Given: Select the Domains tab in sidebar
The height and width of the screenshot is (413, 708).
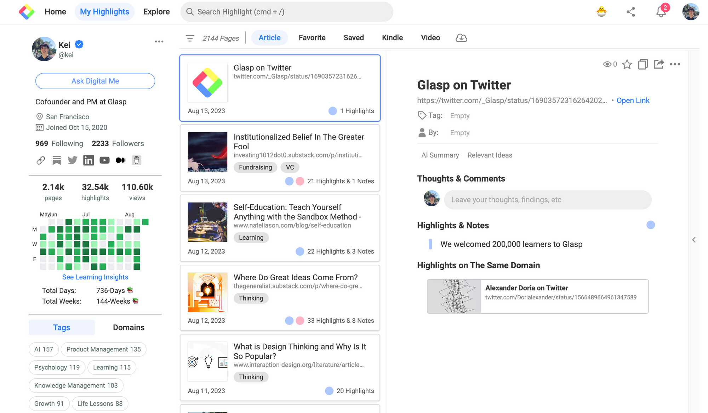Looking at the screenshot, I should point(129,327).
